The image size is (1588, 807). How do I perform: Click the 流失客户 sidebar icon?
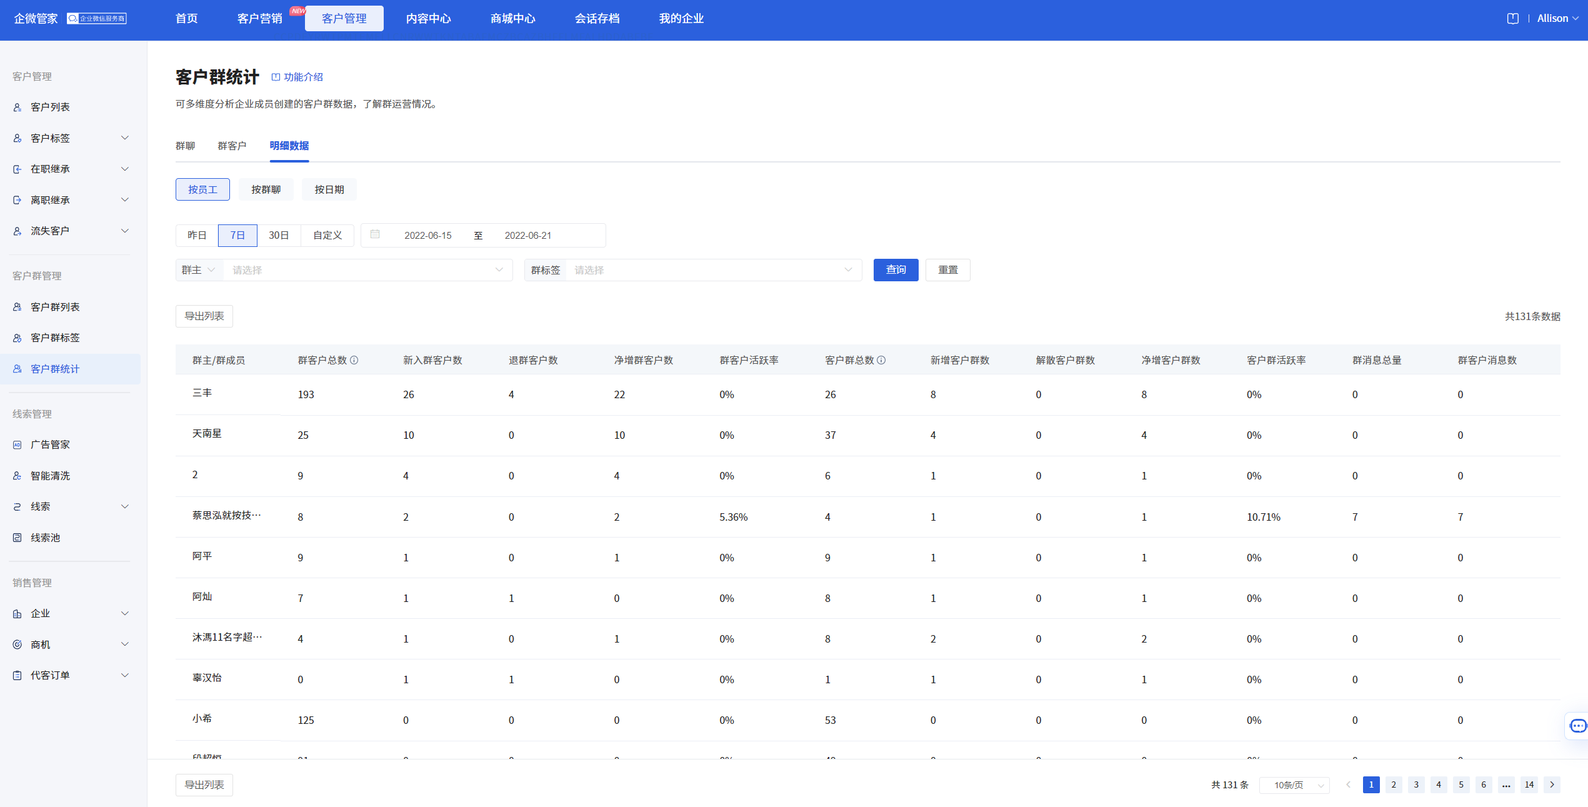pos(17,231)
